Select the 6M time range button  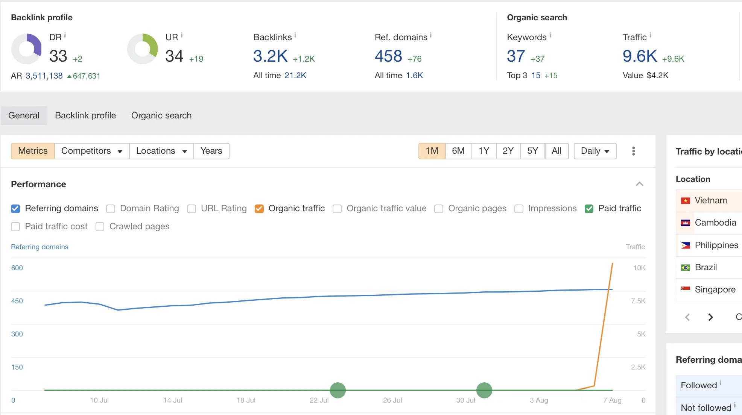click(457, 150)
